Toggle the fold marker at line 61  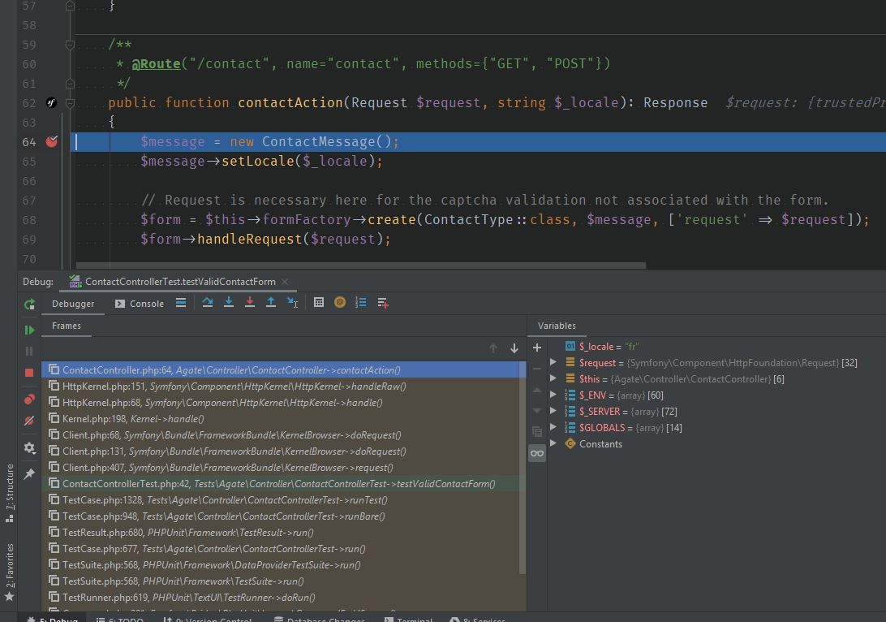pyautogui.click(x=70, y=84)
